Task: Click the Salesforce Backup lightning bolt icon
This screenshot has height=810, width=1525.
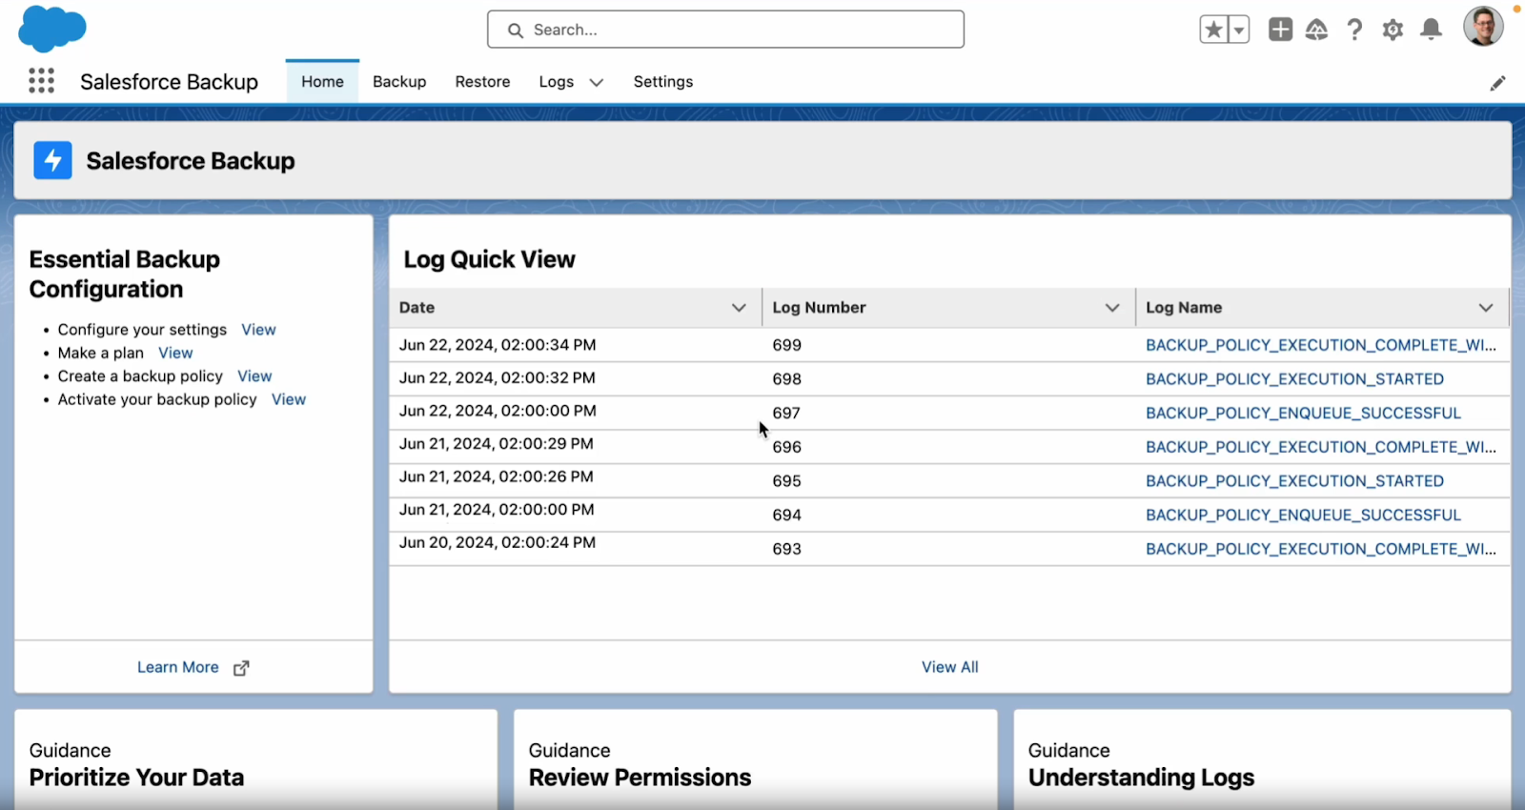Action: [x=52, y=160]
